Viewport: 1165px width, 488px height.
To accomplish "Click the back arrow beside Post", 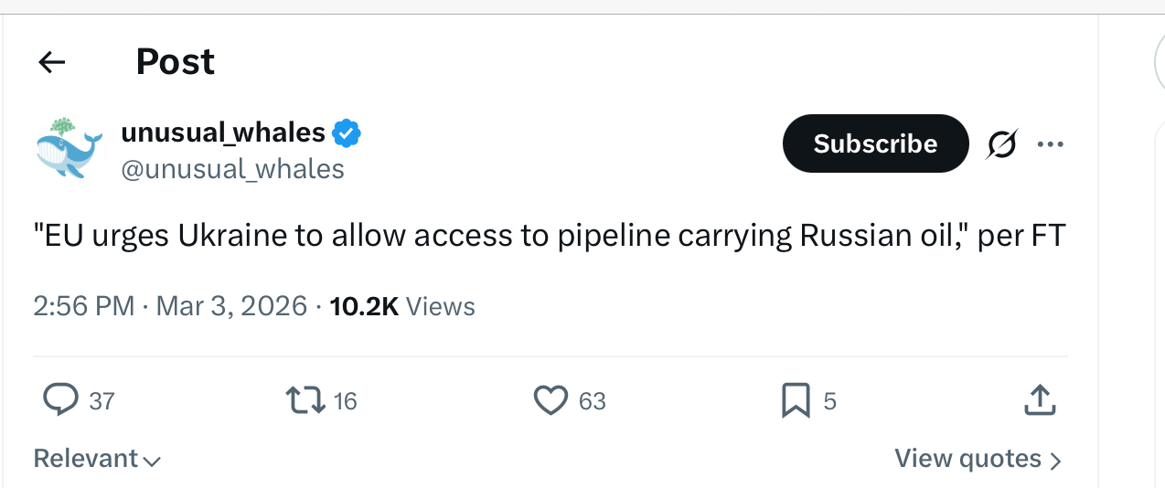I will coord(52,62).
